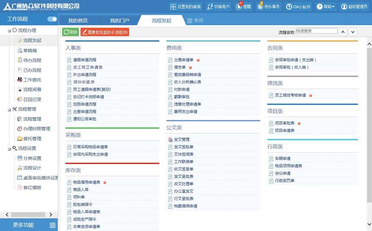
Task: Open 待办事务 in the header
Action: tap(268, 7)
